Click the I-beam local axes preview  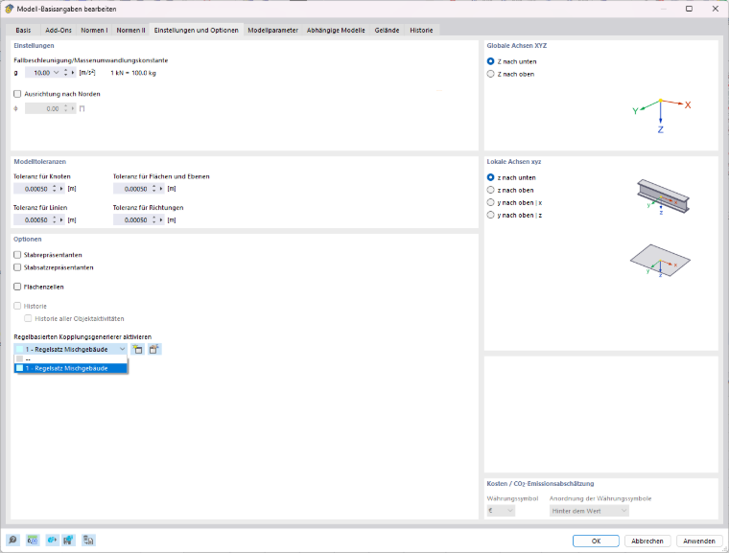663,197
